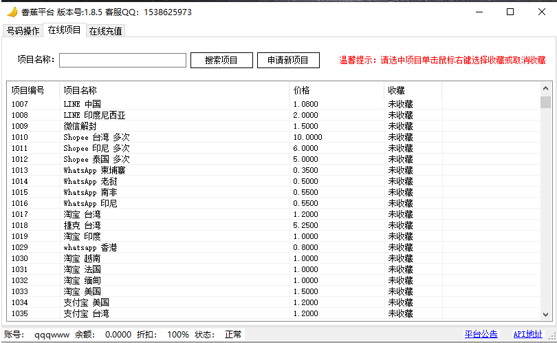
Task: Click the 状态 正常 status value
Action: click(233, 335)
